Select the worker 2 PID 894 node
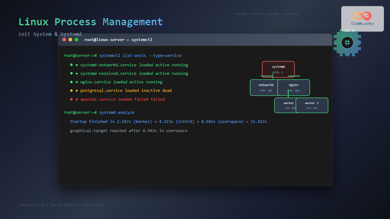 (312, 105)
